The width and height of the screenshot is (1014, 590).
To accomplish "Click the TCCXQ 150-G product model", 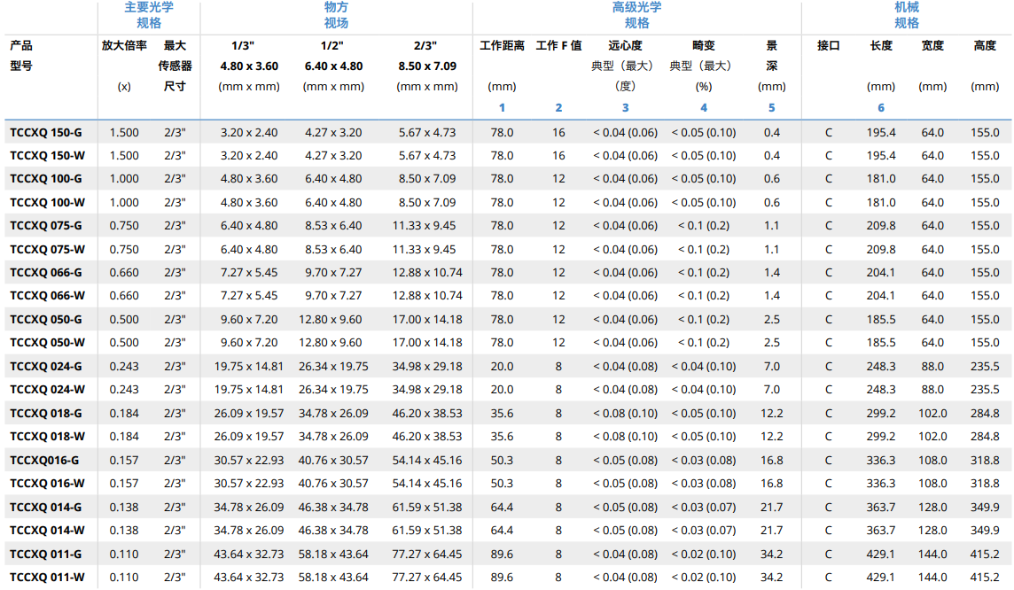I will 46,132.
